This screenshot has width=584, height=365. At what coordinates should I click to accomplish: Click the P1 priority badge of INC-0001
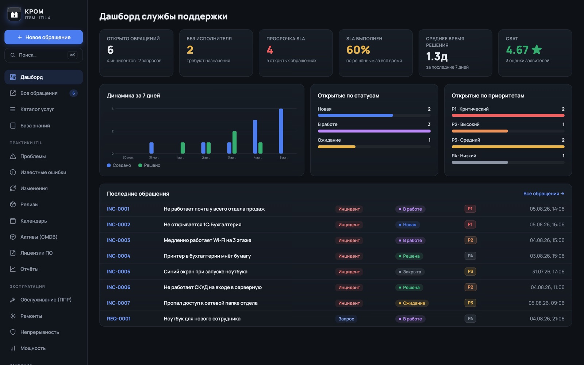pos(470,209)
